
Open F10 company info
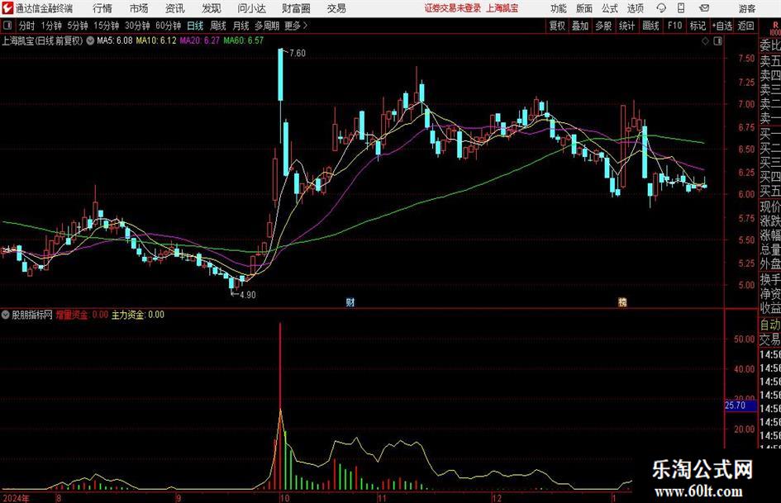point(674,26)
